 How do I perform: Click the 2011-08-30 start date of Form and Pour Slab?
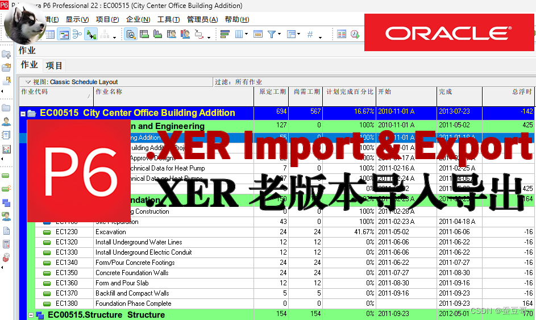(x=393, y=283)
